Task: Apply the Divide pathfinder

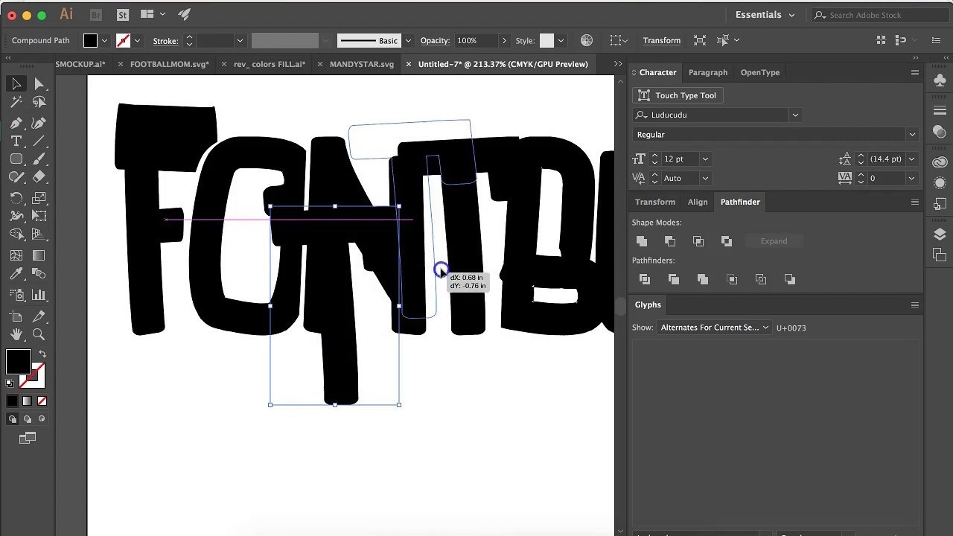Action: pyautogui.click(x=645, y=279)
